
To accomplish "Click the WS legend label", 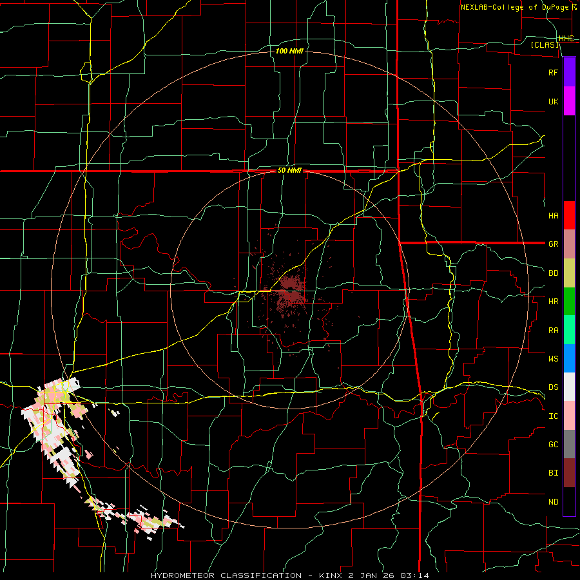I will [553, 358].
